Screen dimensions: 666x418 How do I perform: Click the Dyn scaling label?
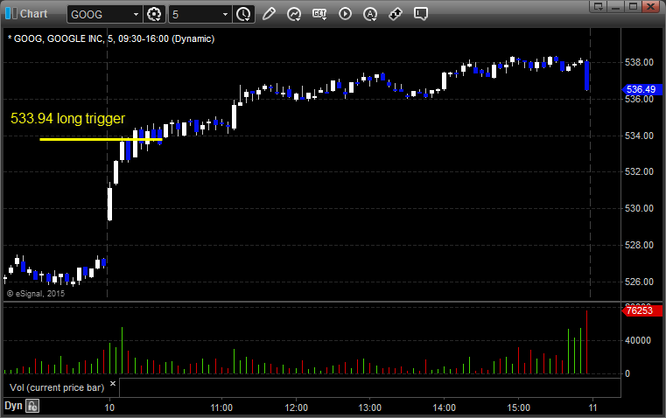(13, 406)
